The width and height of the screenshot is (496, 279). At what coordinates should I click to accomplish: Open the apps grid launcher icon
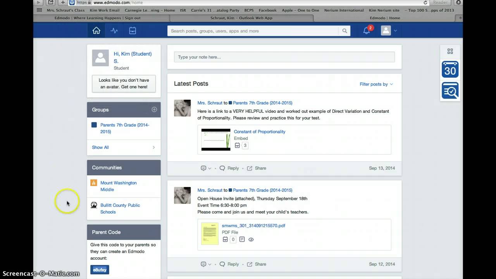[x=450, y=51]
